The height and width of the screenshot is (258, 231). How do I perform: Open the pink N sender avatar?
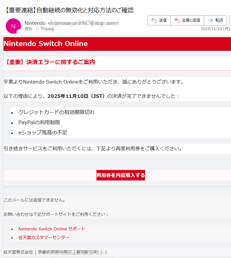pyautogui.click(x=13, y=26)
